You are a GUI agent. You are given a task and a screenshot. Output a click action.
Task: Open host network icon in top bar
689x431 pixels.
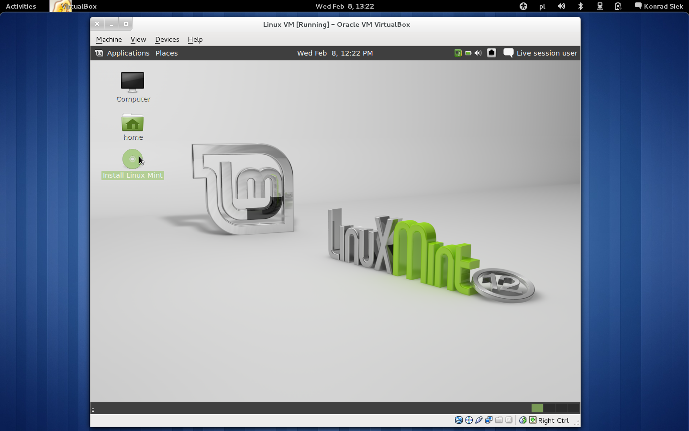[600, 6]
